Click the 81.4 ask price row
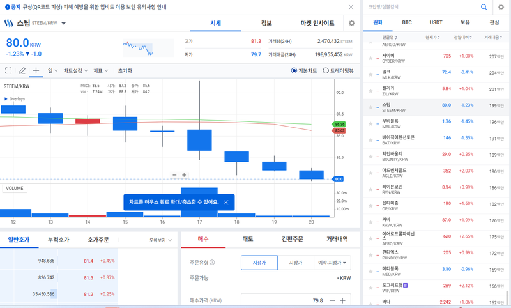 point(59,261)
